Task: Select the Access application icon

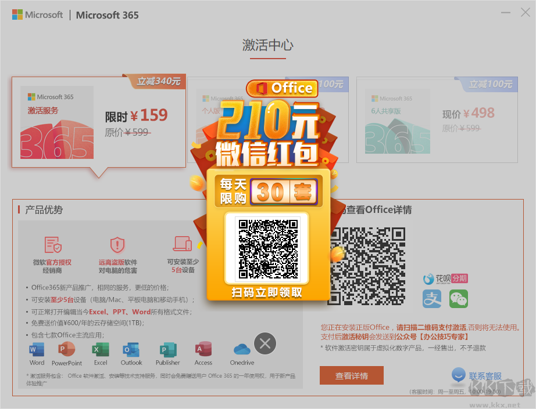Action: click(x=203, y=348)
